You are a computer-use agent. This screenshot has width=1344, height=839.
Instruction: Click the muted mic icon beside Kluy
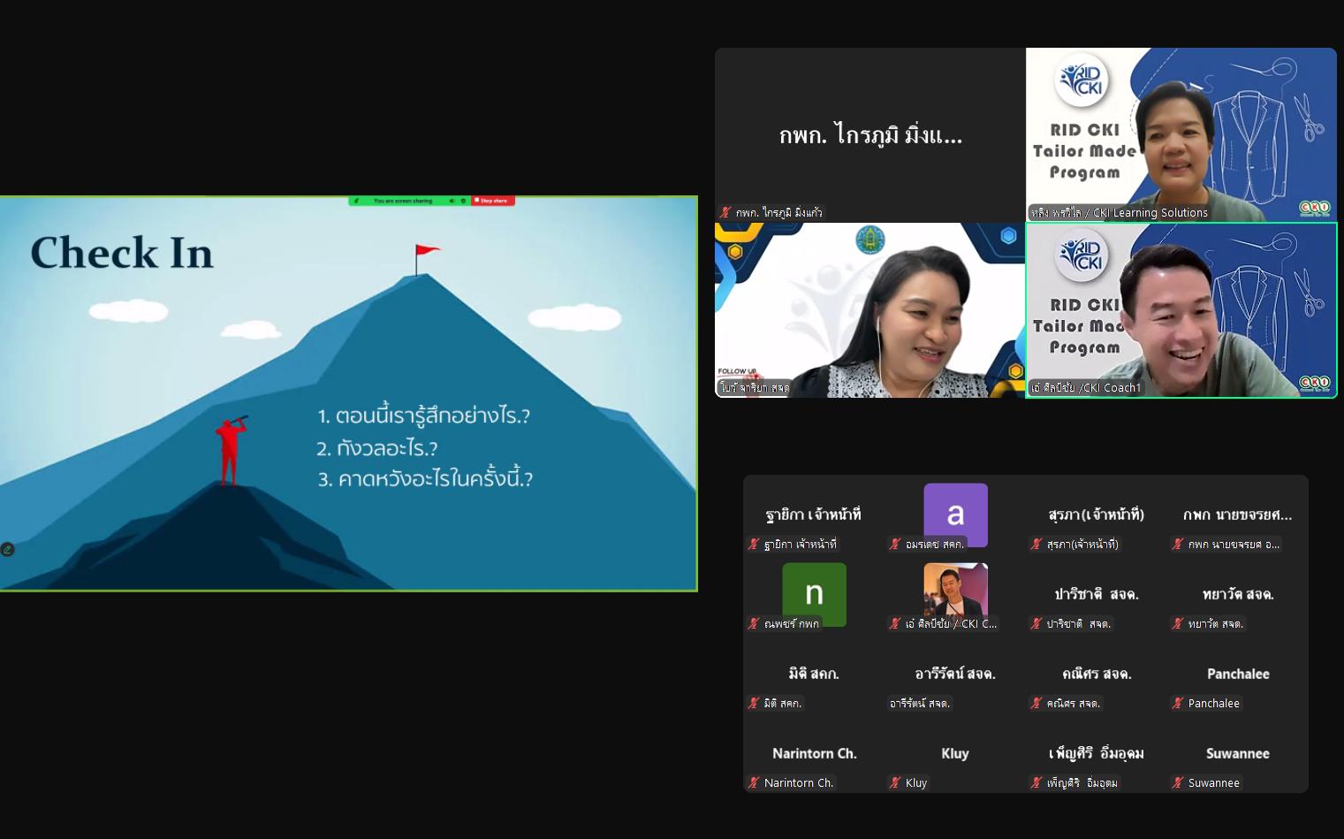(894, 783)
